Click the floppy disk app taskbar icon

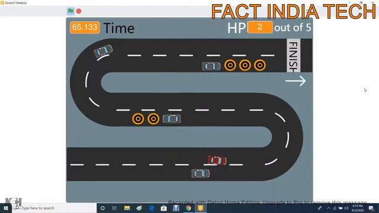[x=176, y=208]
